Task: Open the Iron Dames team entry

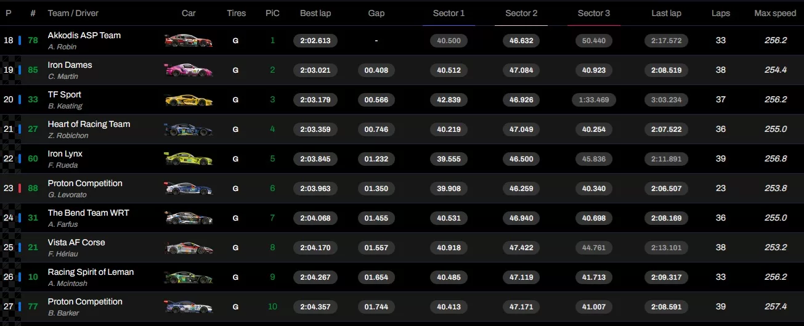Action: point(70,65)
